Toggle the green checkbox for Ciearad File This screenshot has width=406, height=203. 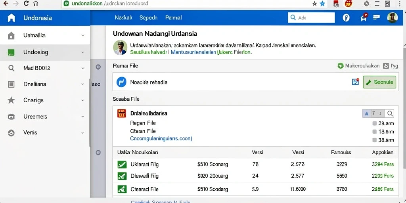[122, 189]
